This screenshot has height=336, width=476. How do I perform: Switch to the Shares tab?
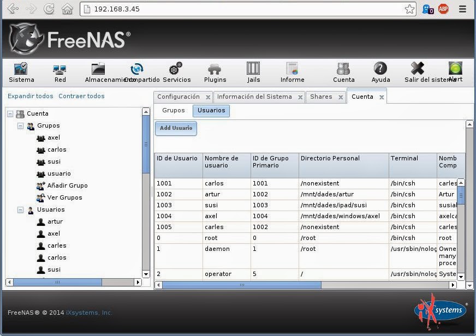321,97
